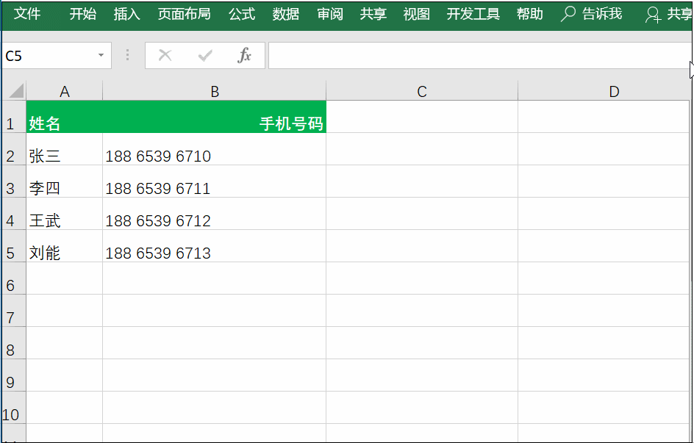Select cell with 188 6539 6712
This screenshot has height=443, width=694.
[215, 214]
